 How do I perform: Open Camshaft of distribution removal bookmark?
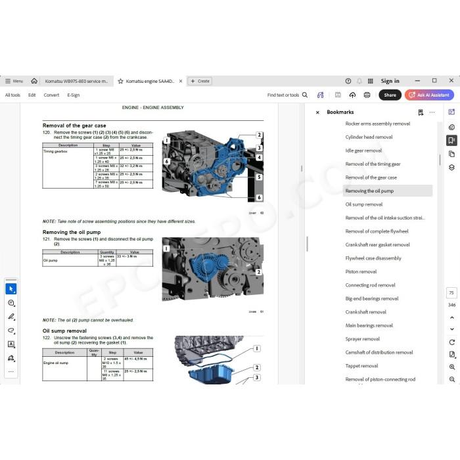tap(379, 352)
